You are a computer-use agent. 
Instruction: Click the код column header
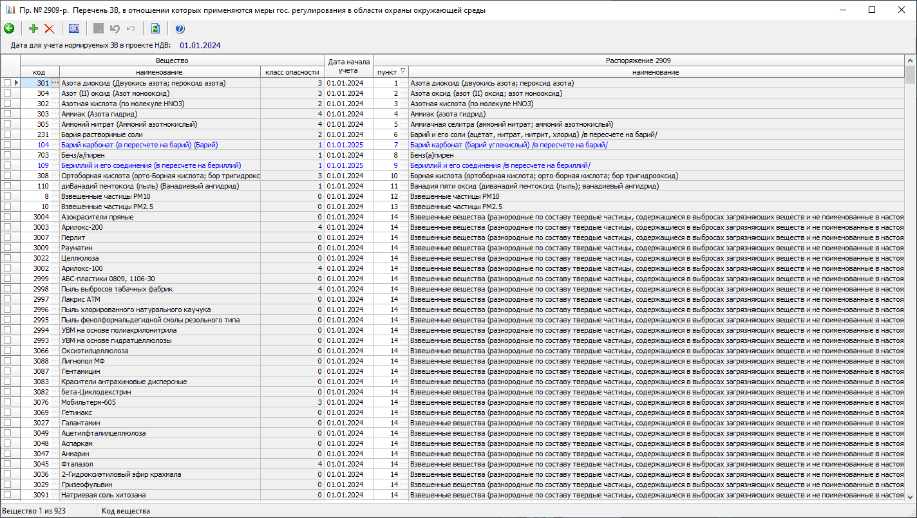coord(39,72)
